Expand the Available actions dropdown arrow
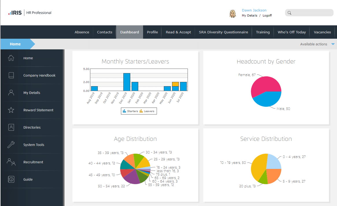337x206 pixels. point(333,44)
